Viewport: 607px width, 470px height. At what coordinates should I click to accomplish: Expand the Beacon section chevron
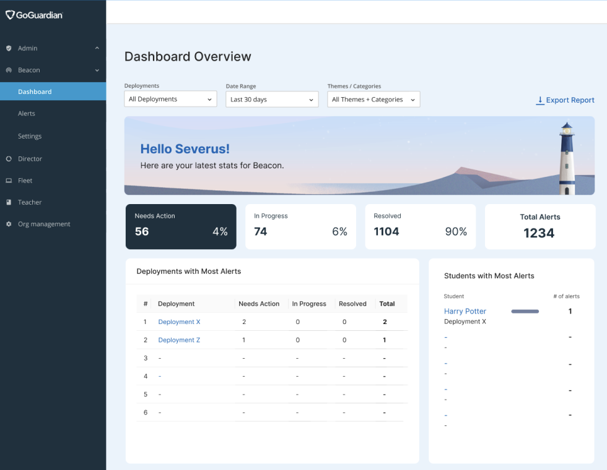[97, 70]
